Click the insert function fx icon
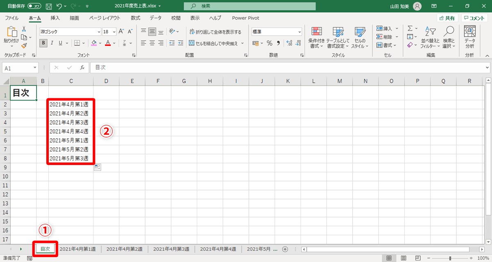Image resolution: width=492 pixels, height=262 pixels. click(x=82, y=68)
